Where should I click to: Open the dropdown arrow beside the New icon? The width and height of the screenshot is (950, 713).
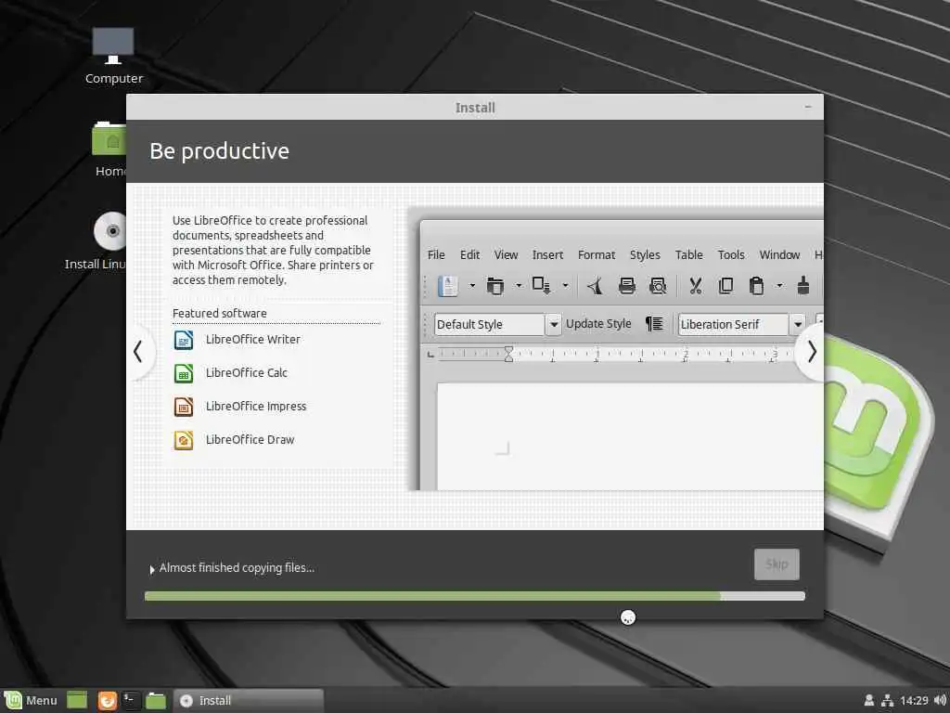tap(472, 286)
